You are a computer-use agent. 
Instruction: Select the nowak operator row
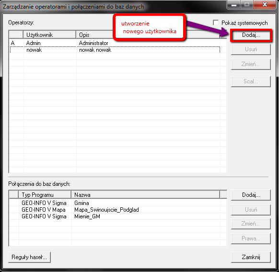pos(115,50)
